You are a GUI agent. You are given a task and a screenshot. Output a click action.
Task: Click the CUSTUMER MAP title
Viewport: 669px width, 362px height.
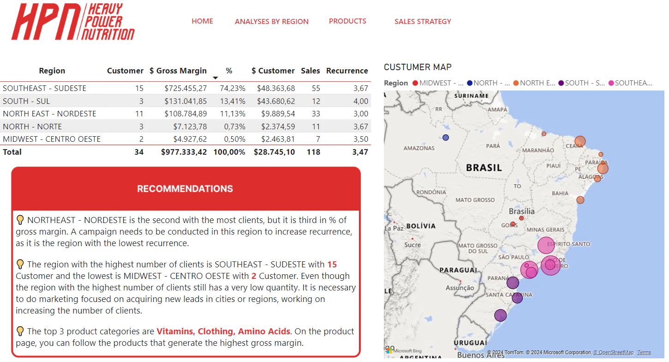pos(418,67)
